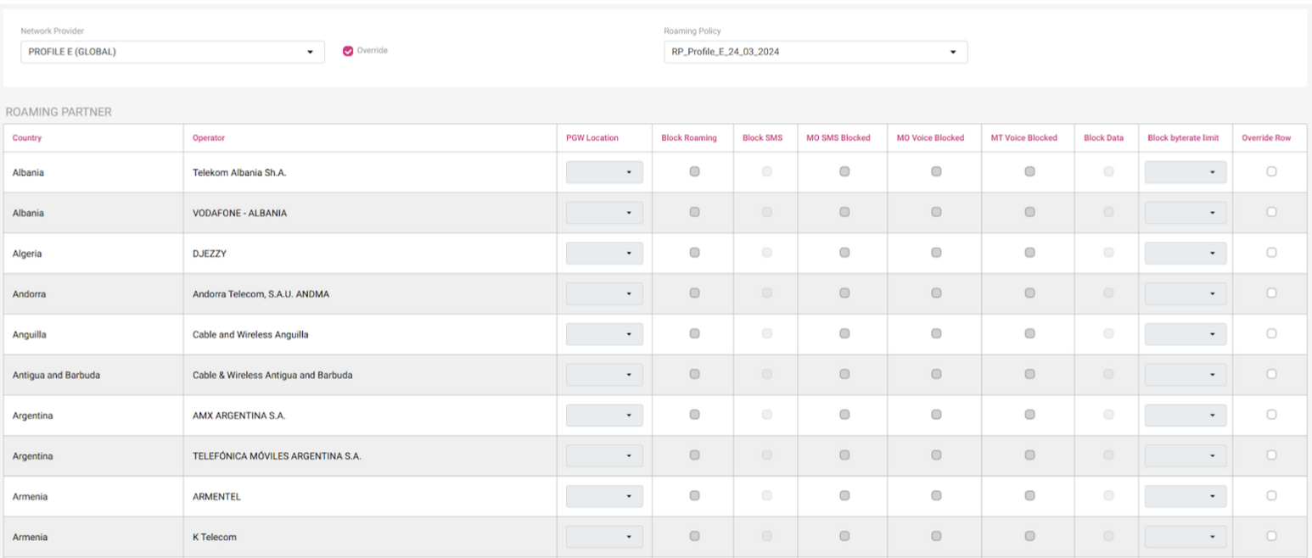Toggle MO SMS Blocked for Andorra Telecom
The image size is (1312, 558).
click(x=844, y=293)
